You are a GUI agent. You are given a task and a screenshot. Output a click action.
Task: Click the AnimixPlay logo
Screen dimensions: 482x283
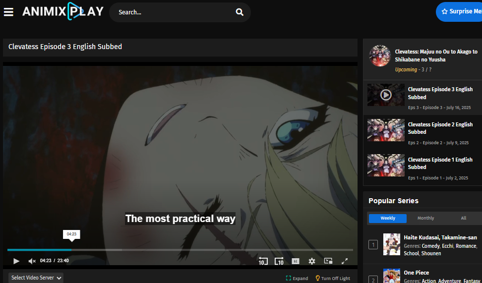point(62,11)
